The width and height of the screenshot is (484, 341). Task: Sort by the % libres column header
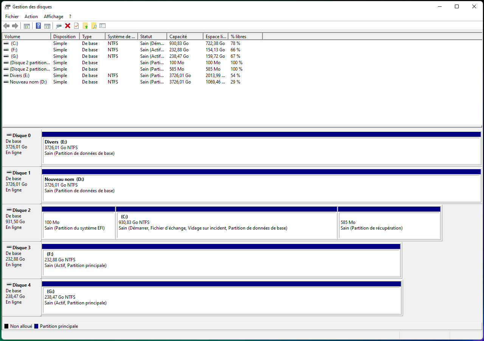coord(245,37)
